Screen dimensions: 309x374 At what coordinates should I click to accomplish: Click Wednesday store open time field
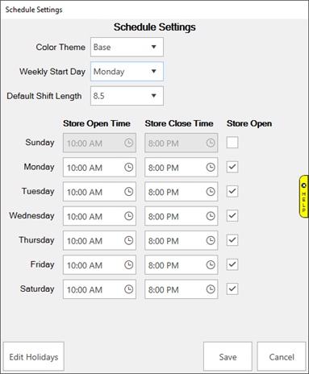point(99,216)
